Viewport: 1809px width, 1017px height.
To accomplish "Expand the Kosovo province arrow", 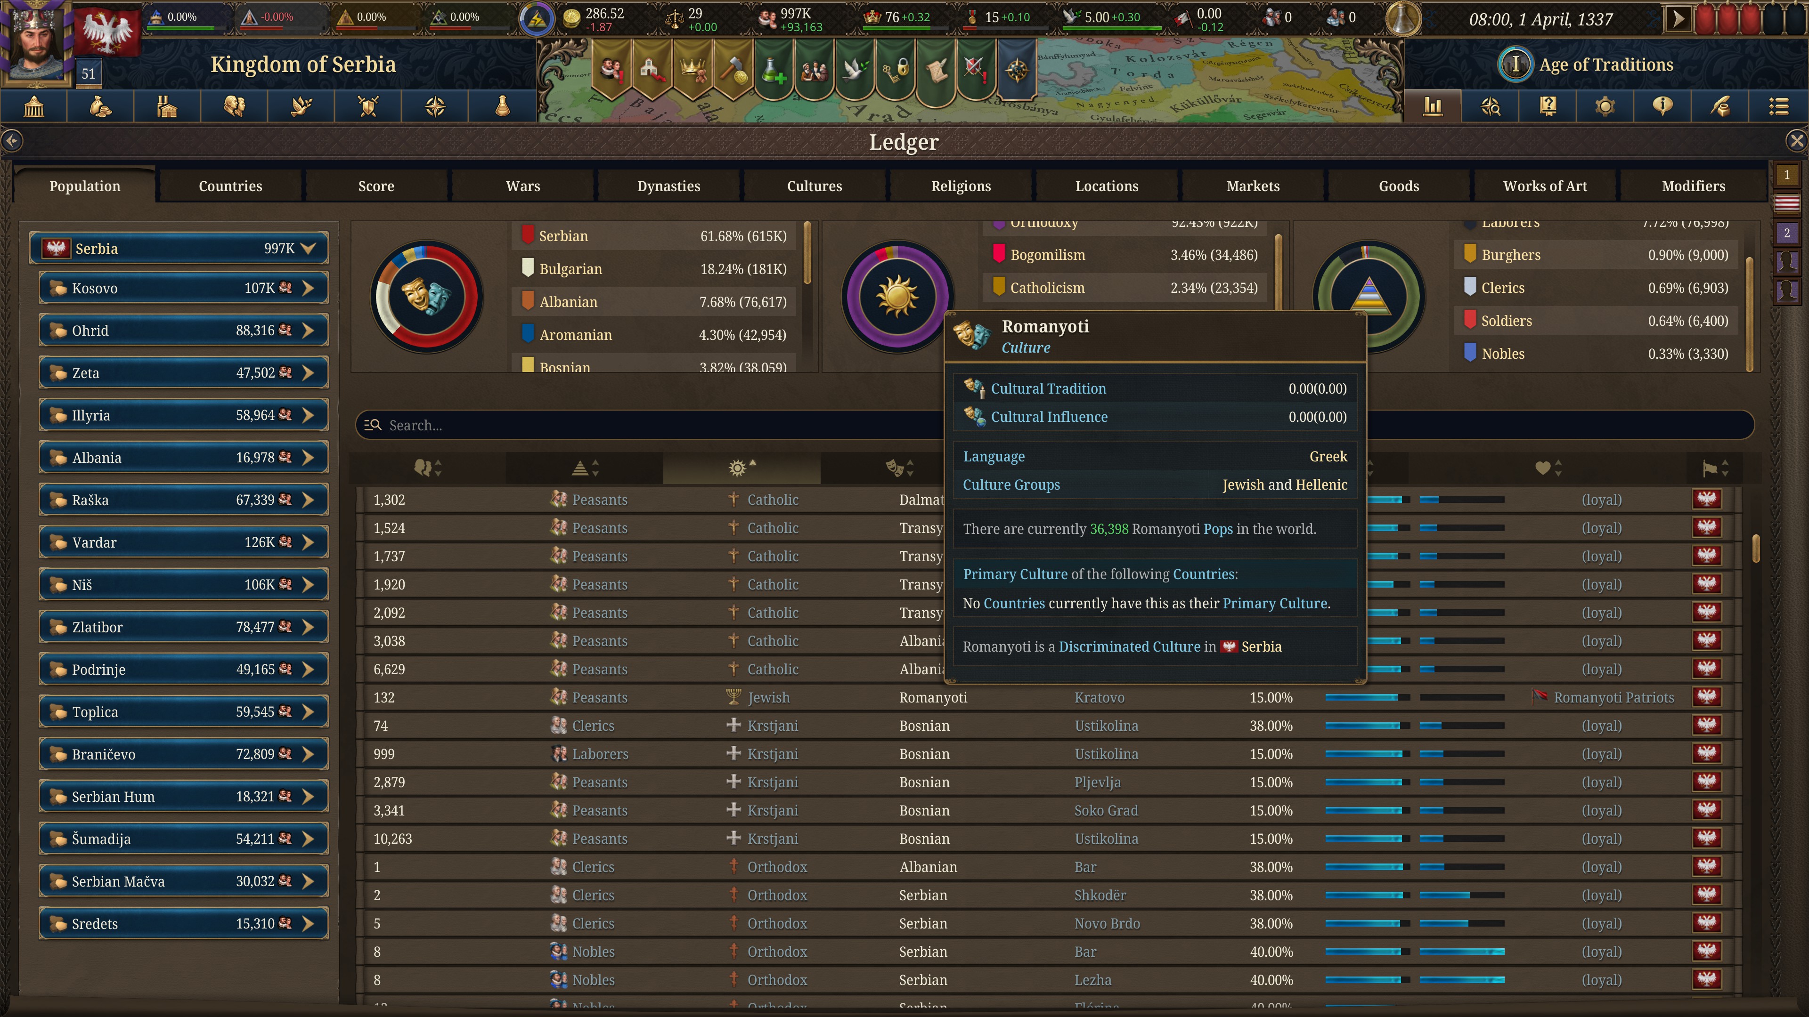I will (308, 289).
